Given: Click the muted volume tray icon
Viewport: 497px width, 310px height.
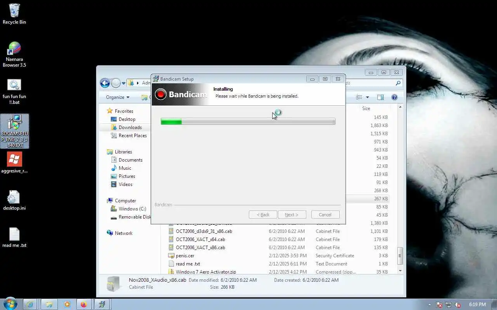Looking at the screenshot, I should point(458,305).
